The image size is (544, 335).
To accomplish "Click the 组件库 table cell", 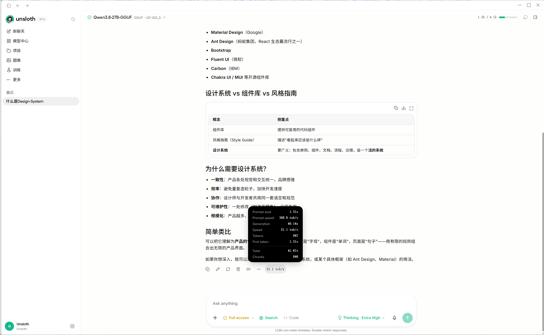I will 218,130.
